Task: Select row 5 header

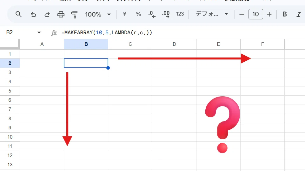Action: [10, 91]
